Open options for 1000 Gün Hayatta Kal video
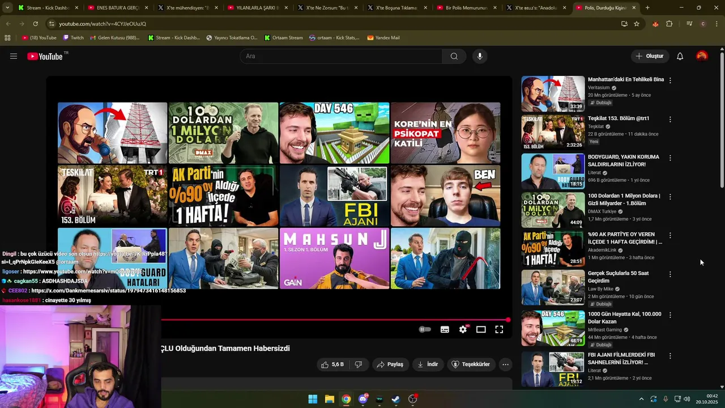Viewport: 725px width, 408px height. (x=670, y=315)
